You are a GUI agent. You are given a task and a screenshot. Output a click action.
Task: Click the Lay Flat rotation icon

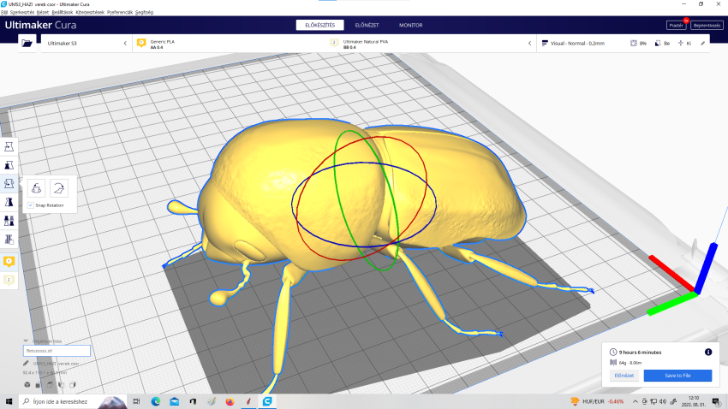(60, 189)
